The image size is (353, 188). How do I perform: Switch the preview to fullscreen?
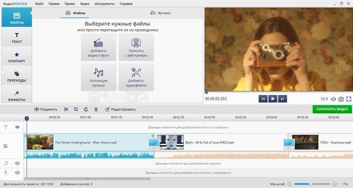coord(349,99)
